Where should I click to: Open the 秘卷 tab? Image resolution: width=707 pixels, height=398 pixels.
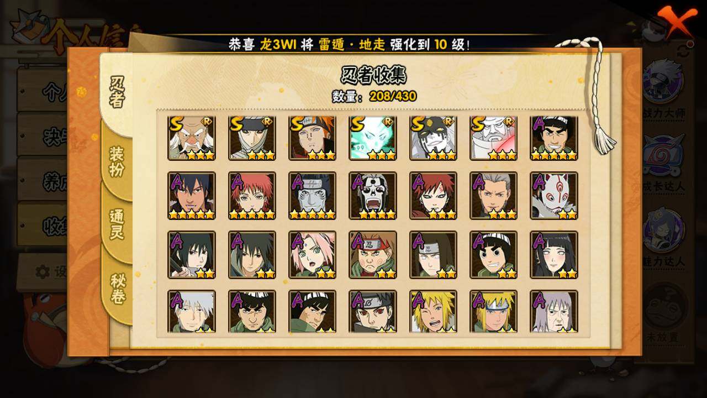pyautogui.click(x=117, y=289)
